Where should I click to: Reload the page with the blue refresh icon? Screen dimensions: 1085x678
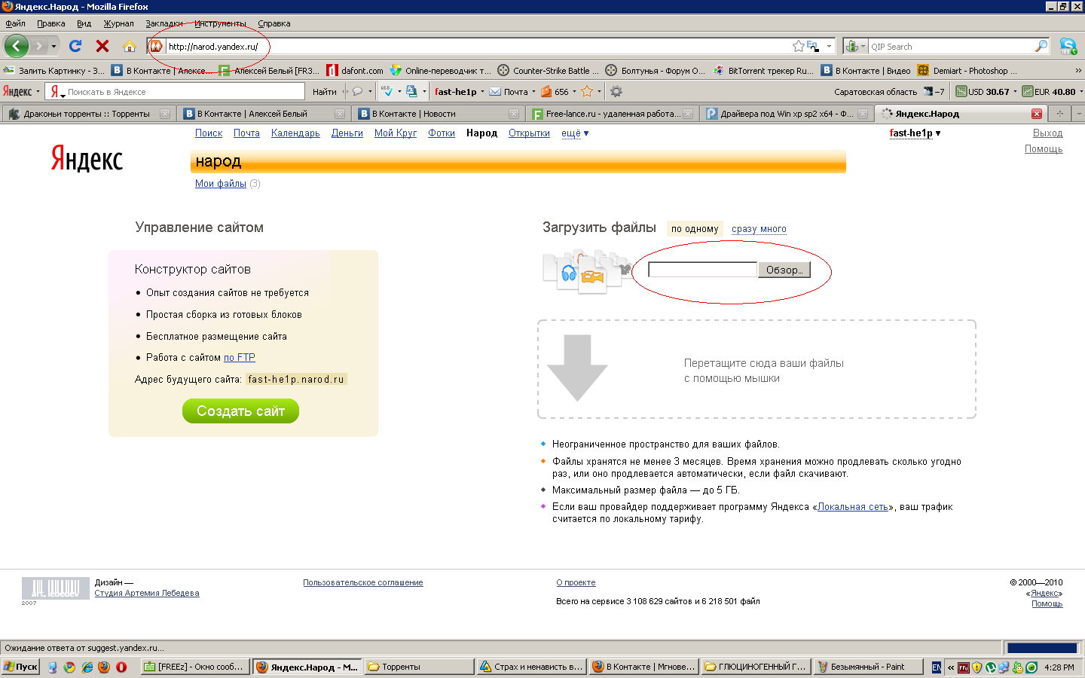[x=75, y=46]
